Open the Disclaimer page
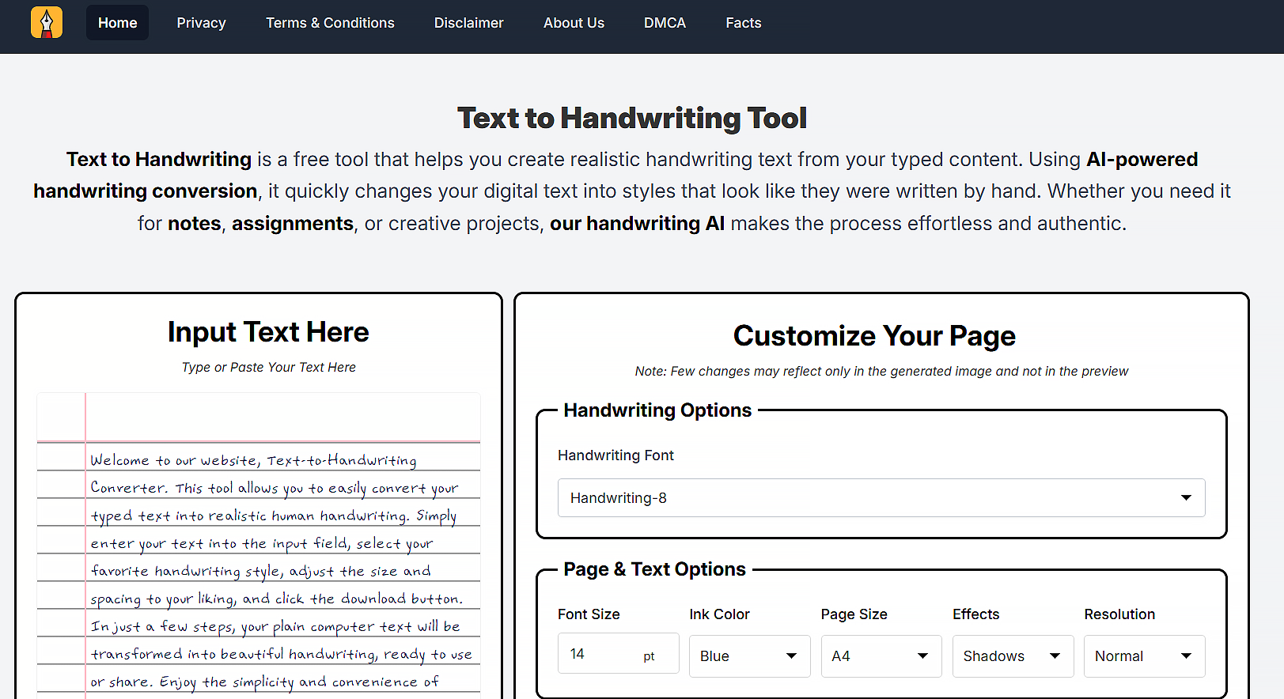This screenshot has width=1284, height=699. click(x=468, y=23)
